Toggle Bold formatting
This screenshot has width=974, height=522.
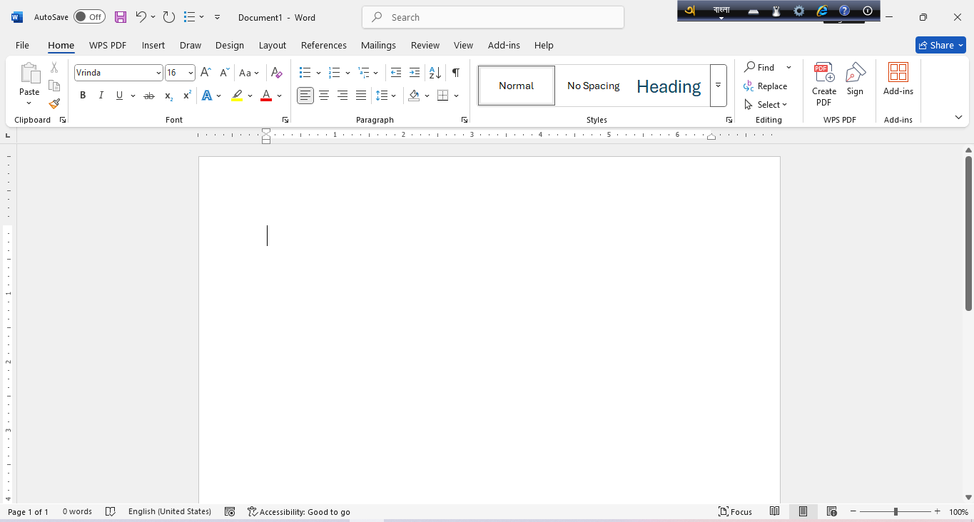pos(83,96)
